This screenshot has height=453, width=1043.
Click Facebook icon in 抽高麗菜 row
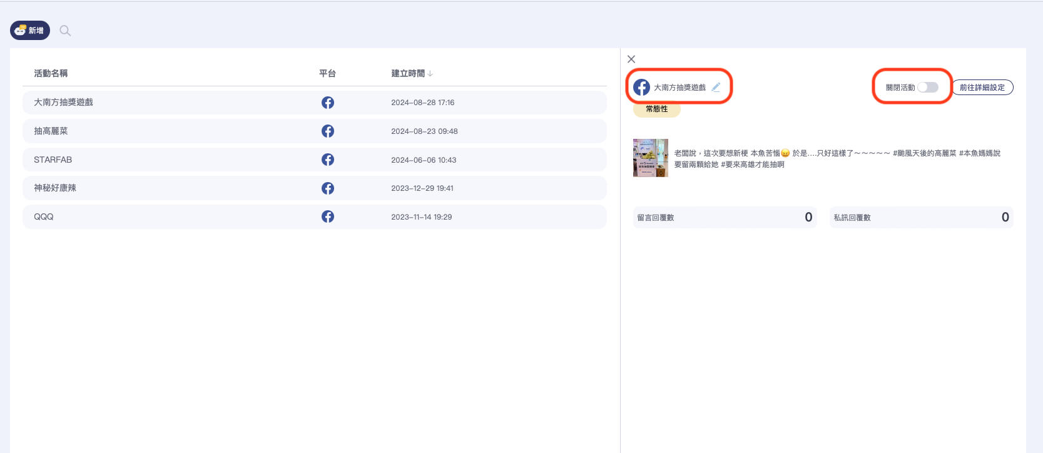pyautogui.click(x=328, y=131)
